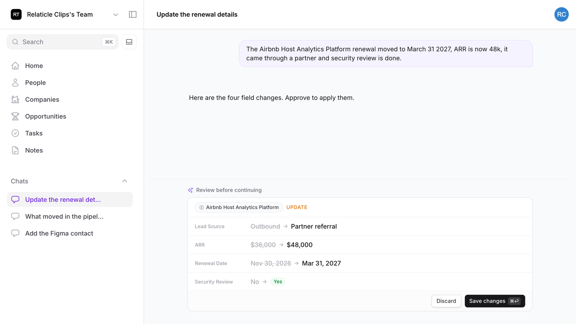Click the Security Review field label
The height and width of the screenshot is (324, 576).
point(214,282)
